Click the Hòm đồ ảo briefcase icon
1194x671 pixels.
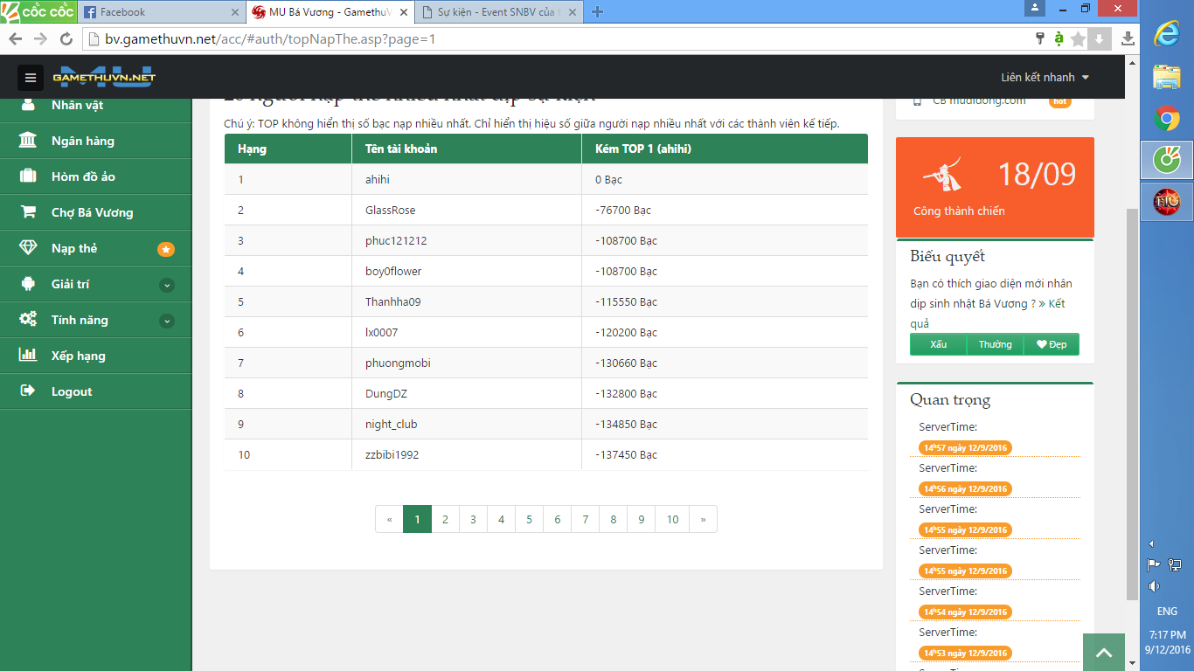click(28, 176)
